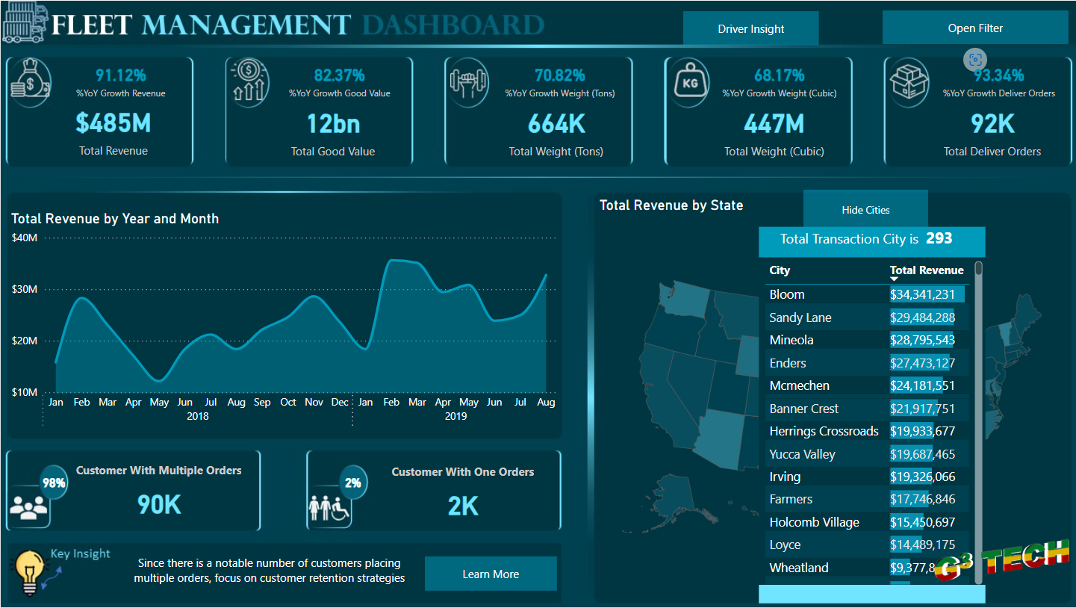Click the 70.82% YoY Growth Weight figure

pos(559,75)
